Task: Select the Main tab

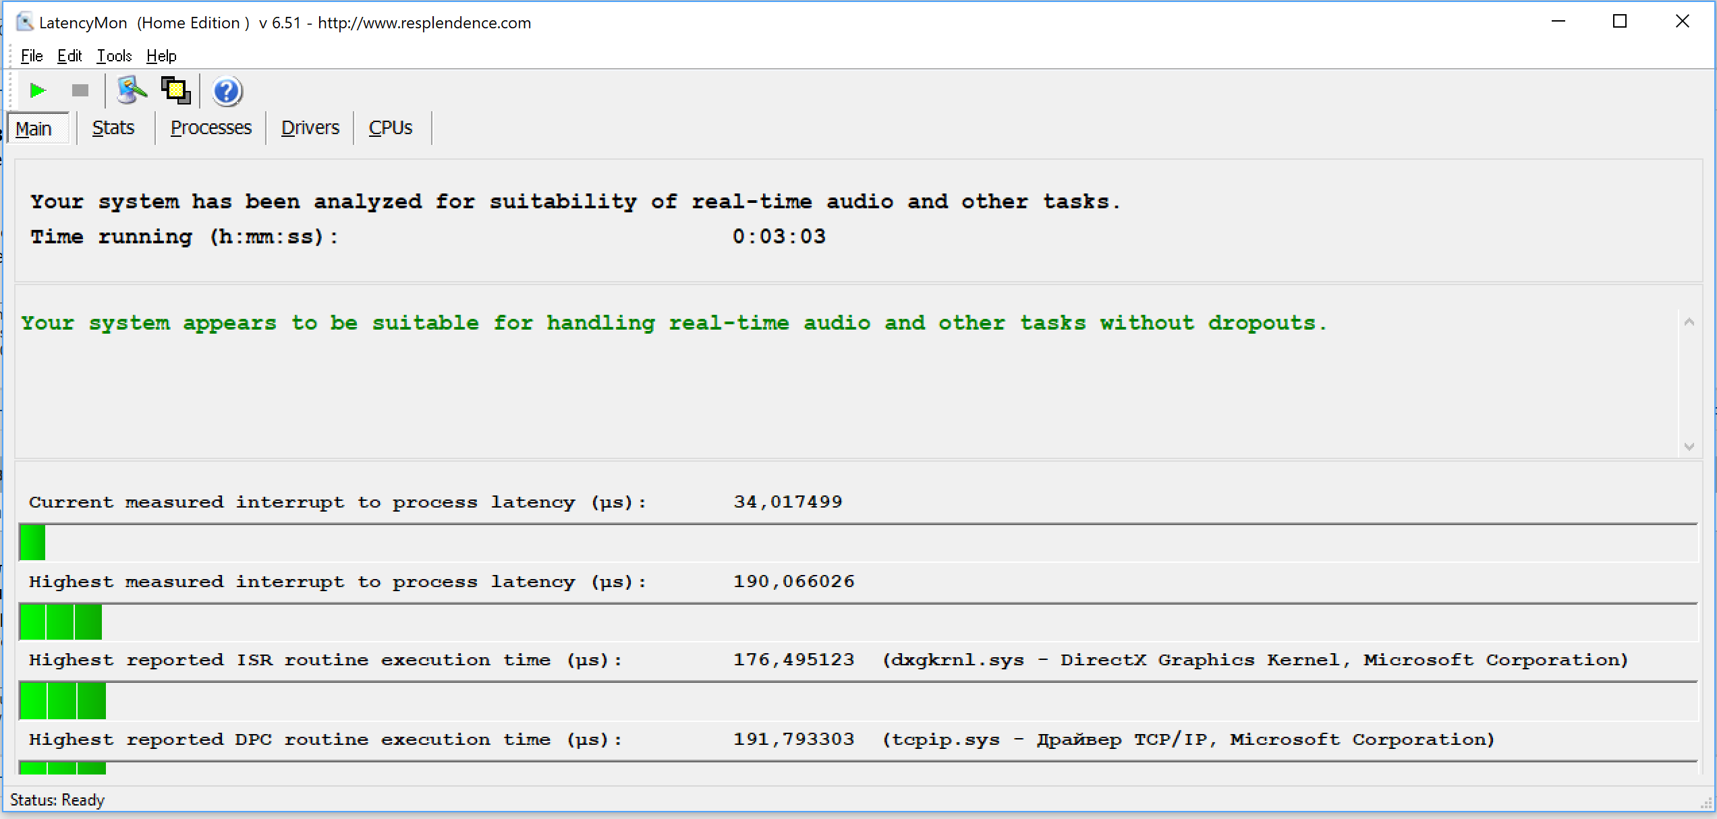Action: [x=34, y=129]
